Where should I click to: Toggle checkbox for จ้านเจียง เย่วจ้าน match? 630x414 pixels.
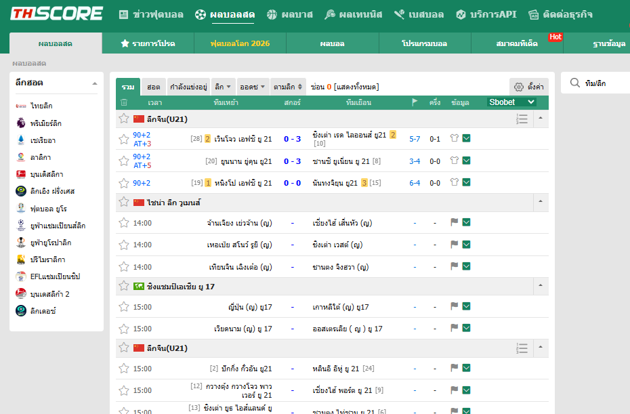pos(467,222)
